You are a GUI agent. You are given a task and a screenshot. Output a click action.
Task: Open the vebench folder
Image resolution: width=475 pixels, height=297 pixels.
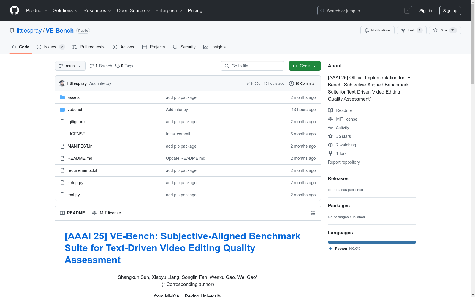(75, 110)
